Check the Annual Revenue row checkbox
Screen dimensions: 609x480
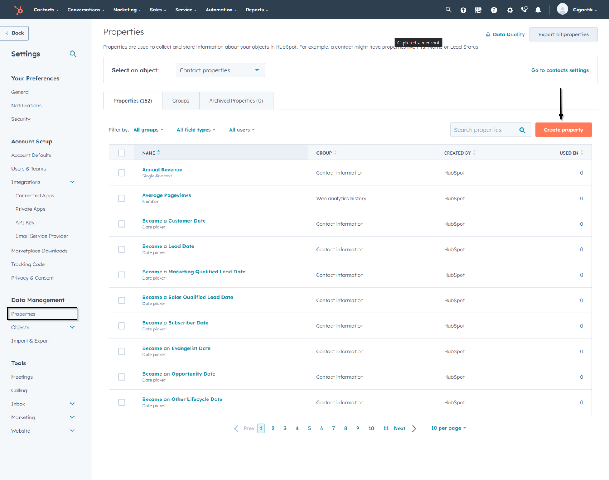click(x=122, y=173)
